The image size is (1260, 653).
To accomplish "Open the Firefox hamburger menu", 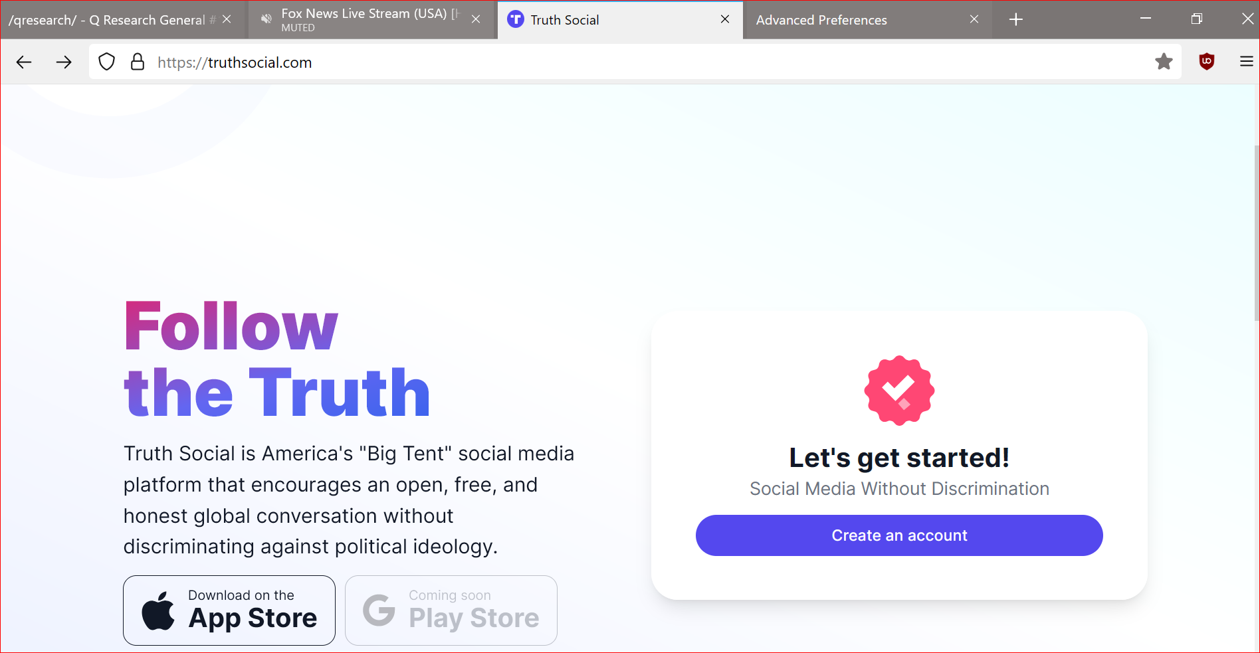I will (1246, 62).
